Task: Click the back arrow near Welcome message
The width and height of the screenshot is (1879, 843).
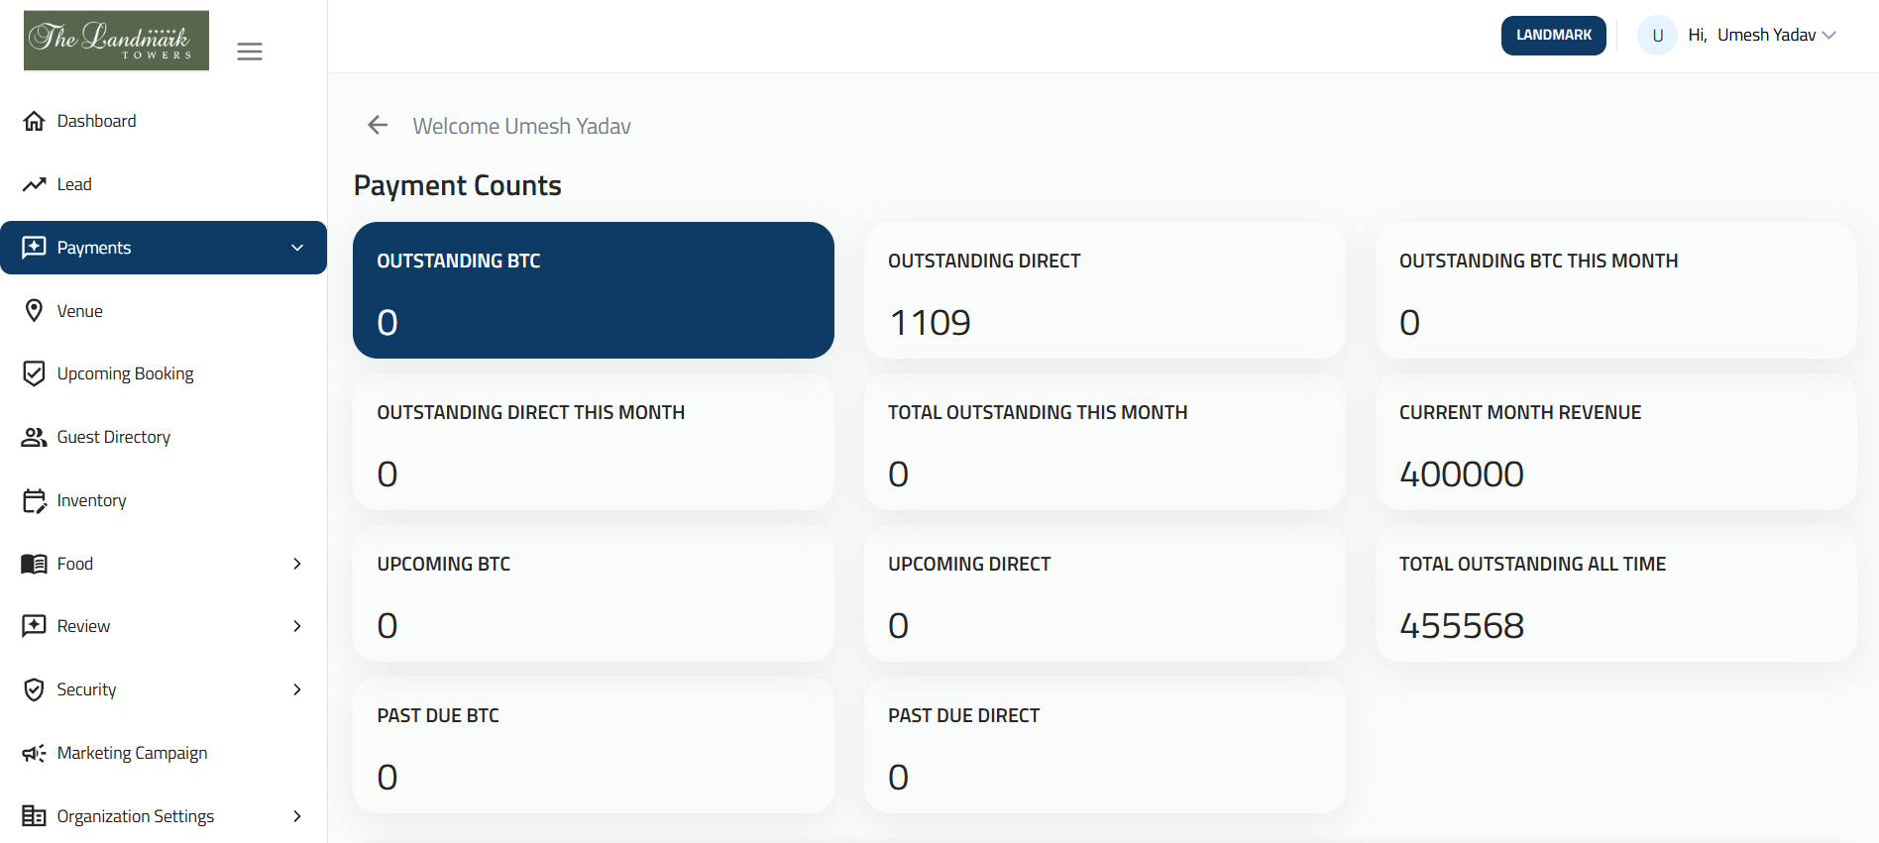Action: 378,125
